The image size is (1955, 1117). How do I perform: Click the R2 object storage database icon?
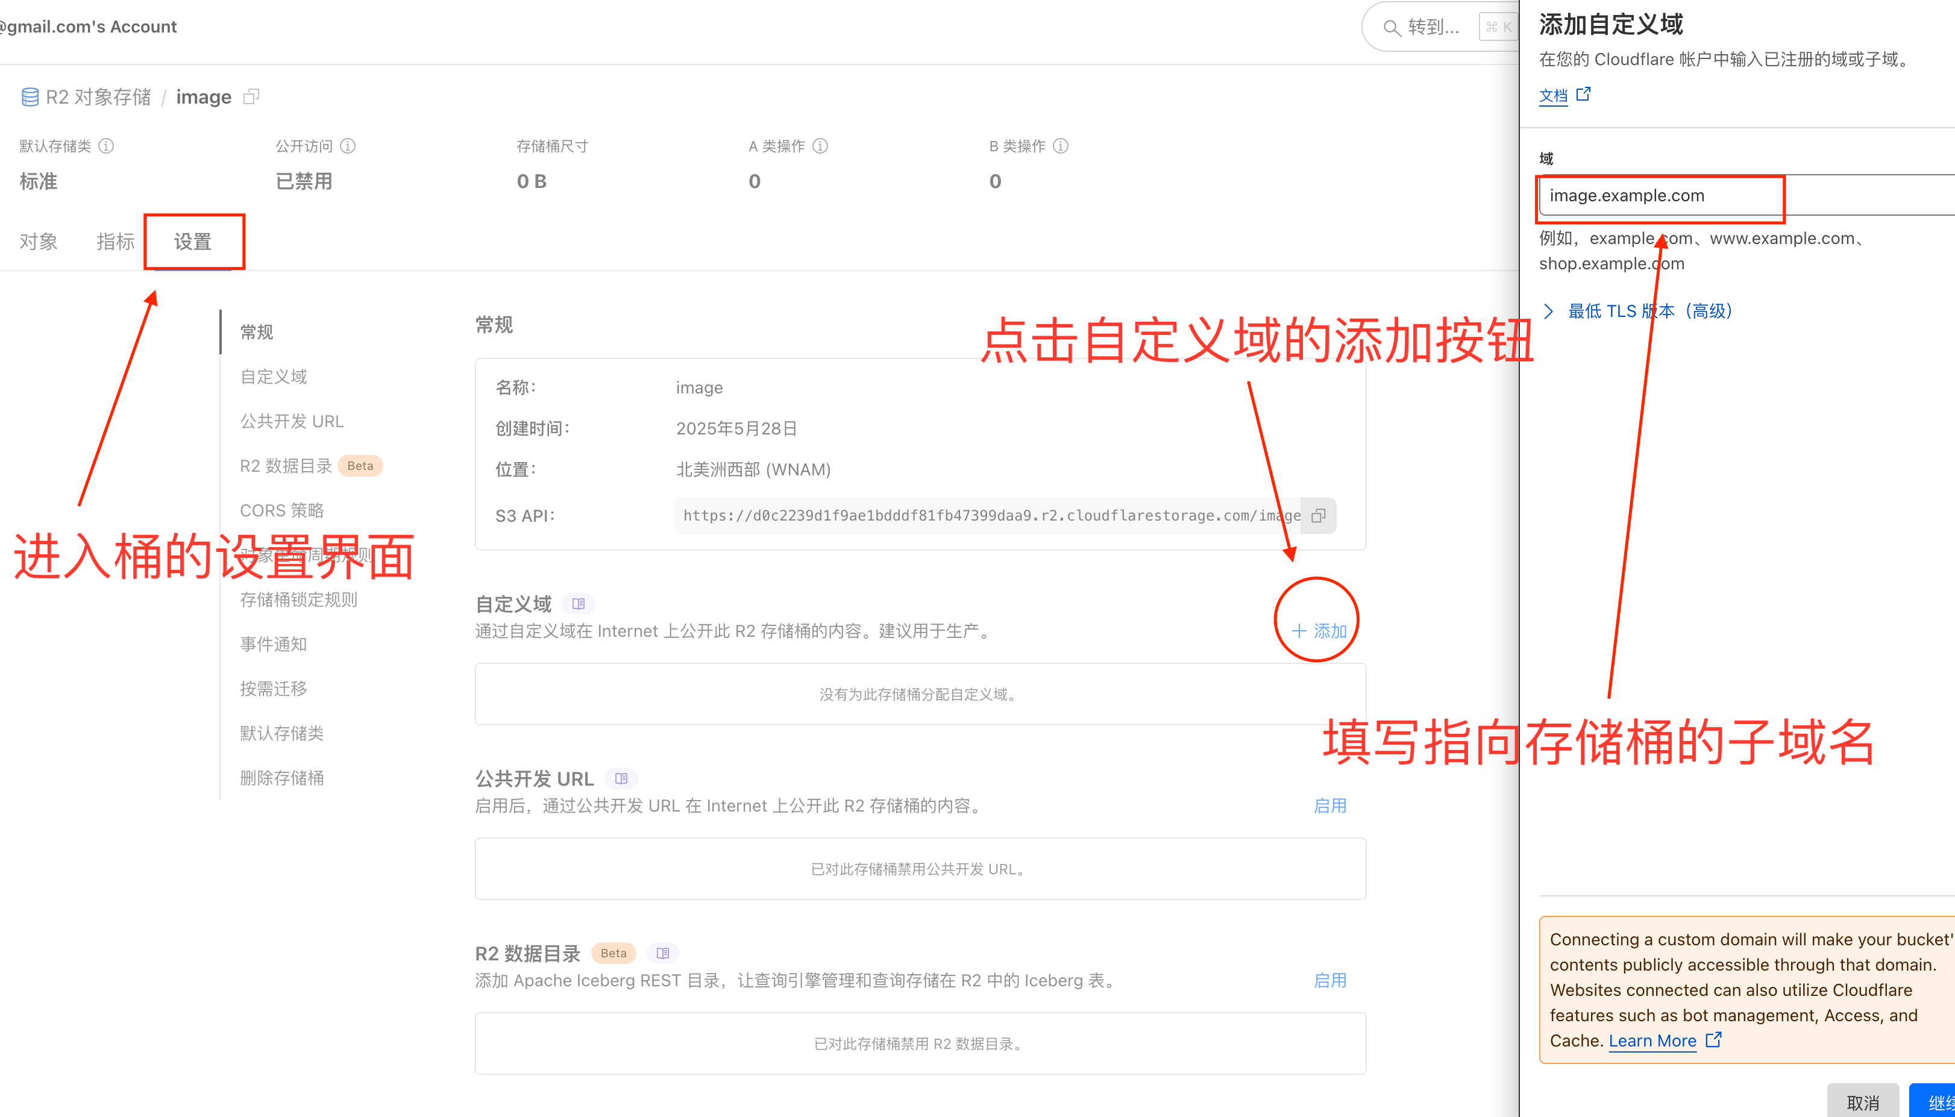pyautogui.click(x=30, y=96)
